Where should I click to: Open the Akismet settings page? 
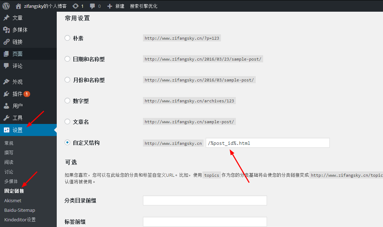[x=13, y=201]
